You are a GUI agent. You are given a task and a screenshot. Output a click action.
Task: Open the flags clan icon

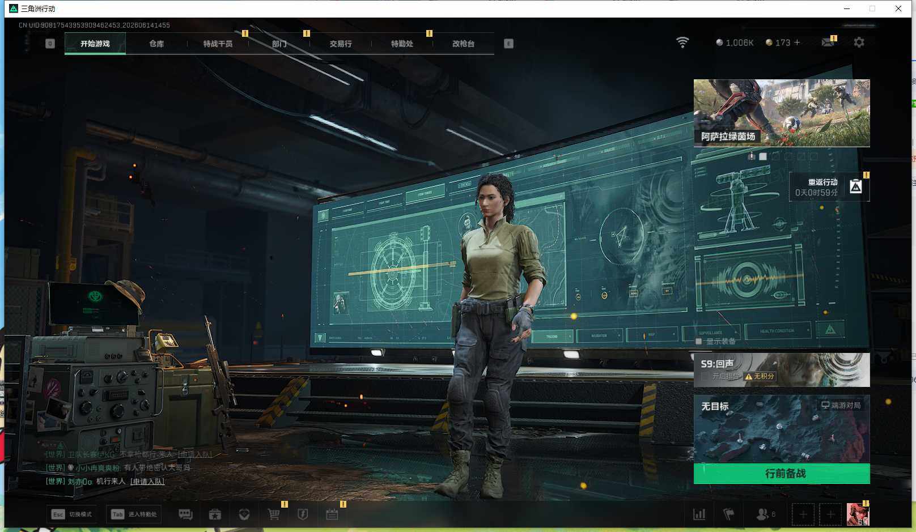pyautogui.click(x=729, y=514)
